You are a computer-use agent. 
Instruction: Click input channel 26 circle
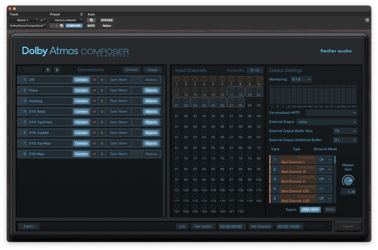222,101
